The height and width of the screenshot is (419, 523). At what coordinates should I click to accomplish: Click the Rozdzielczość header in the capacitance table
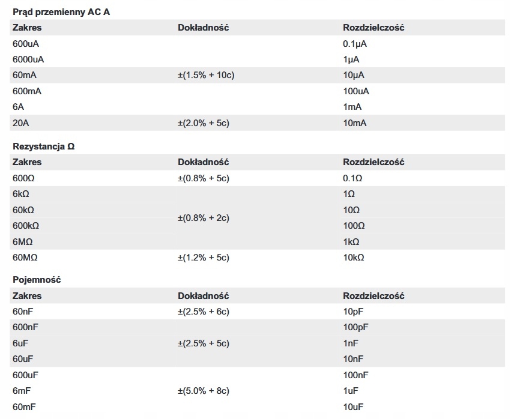click(373, 296)
